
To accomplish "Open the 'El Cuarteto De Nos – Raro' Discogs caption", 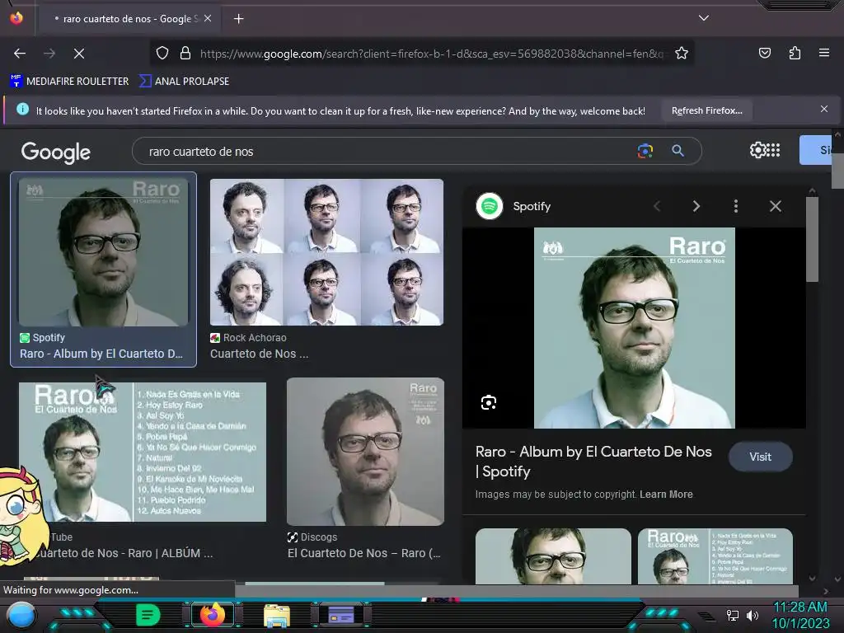I will coord(363,553).
